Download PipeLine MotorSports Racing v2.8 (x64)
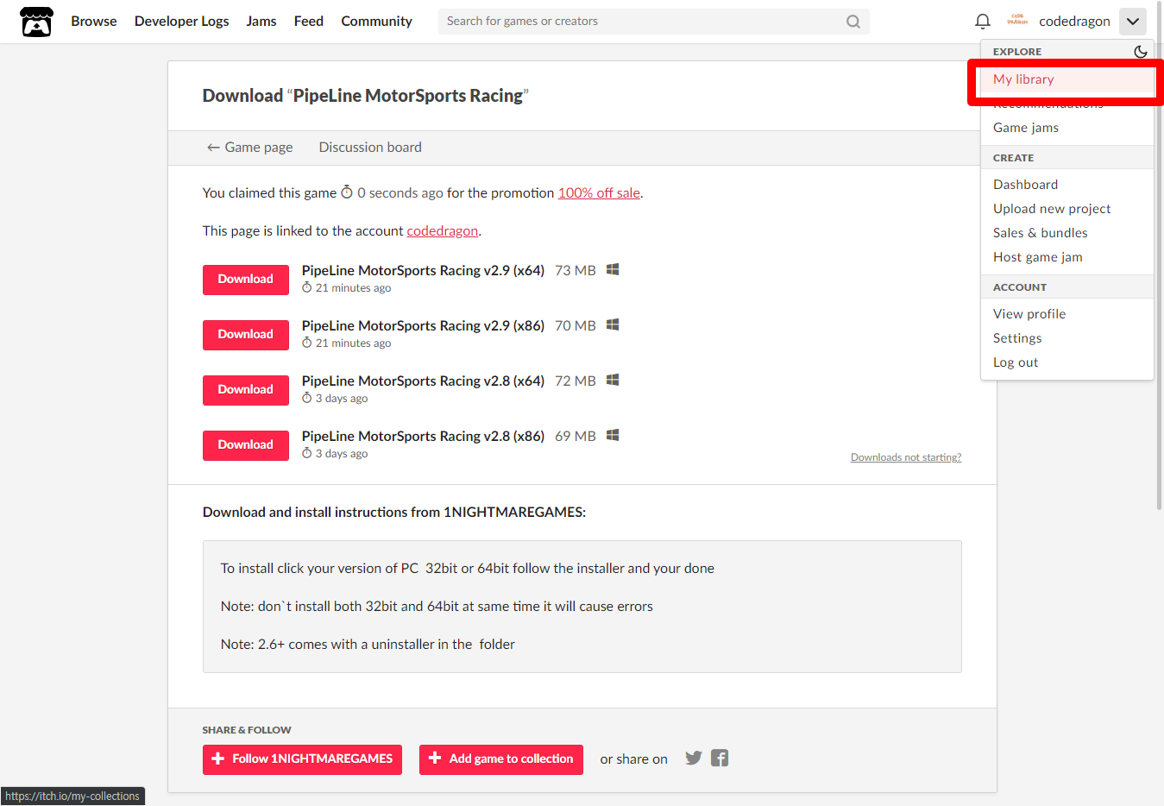This screenshot has height=806, width=1164. (246, 390)
